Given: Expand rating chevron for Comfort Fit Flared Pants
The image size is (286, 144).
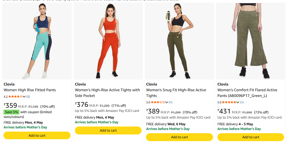Looking at the screenshot, I should [238, 102].
